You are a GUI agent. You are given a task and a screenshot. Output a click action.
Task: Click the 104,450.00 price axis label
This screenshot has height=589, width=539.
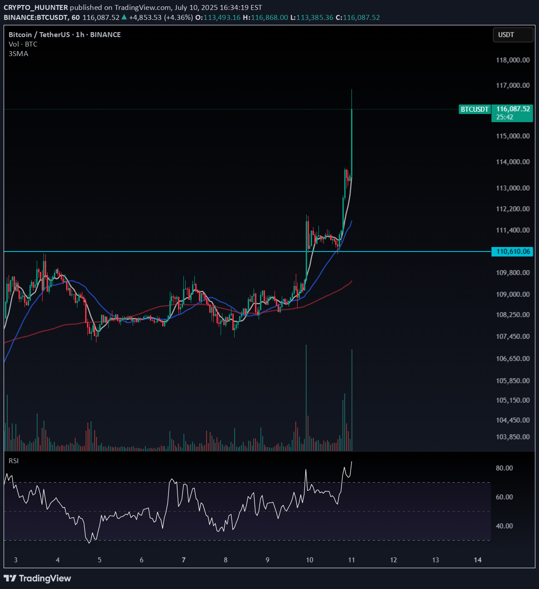point(513,420)
